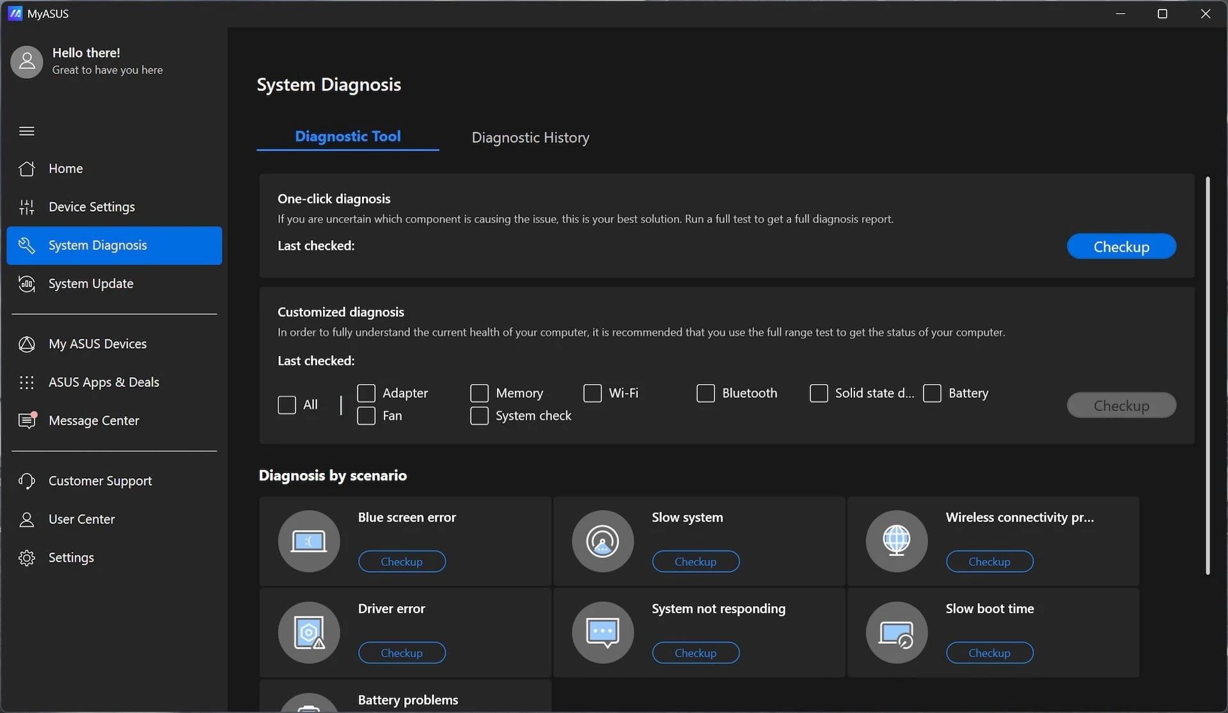Open the Message Center icon

click(27, 420)
